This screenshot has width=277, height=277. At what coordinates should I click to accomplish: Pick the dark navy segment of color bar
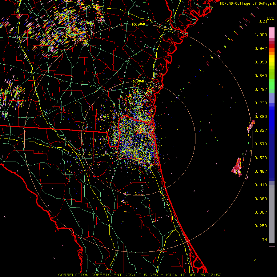tap(272, 157)
